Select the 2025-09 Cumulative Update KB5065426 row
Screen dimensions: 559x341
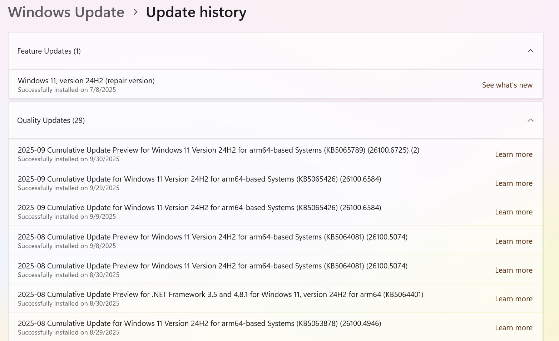click(x=199, y=179)
